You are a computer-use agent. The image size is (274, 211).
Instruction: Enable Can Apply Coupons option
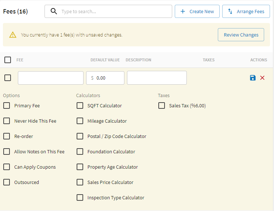click(7, 167)
